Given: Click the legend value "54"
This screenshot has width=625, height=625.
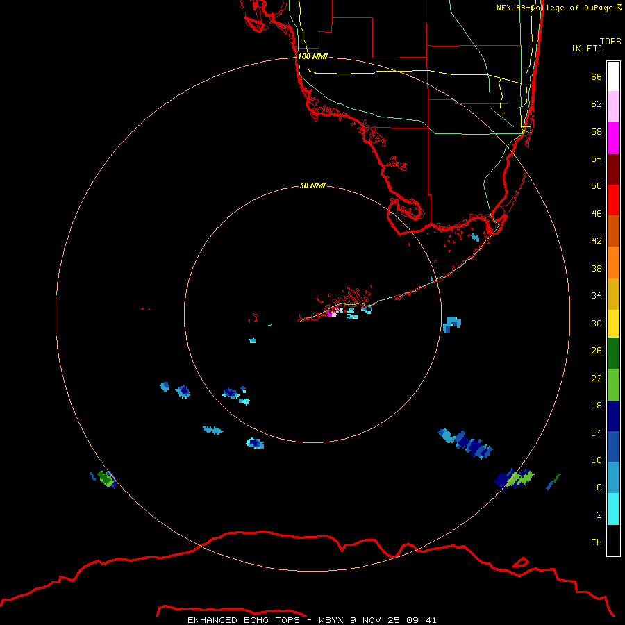Looking at the screenshot, I should pyautogui.click(x=597, y=158).
